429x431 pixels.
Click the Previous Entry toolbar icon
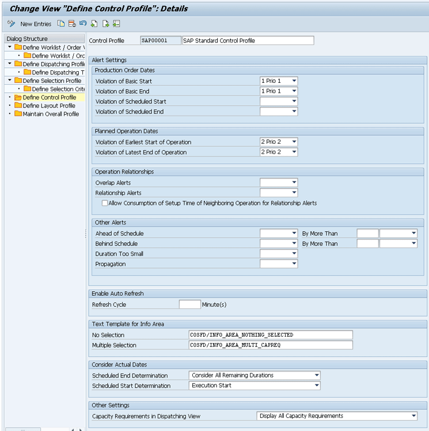click(x=94, y=24)
